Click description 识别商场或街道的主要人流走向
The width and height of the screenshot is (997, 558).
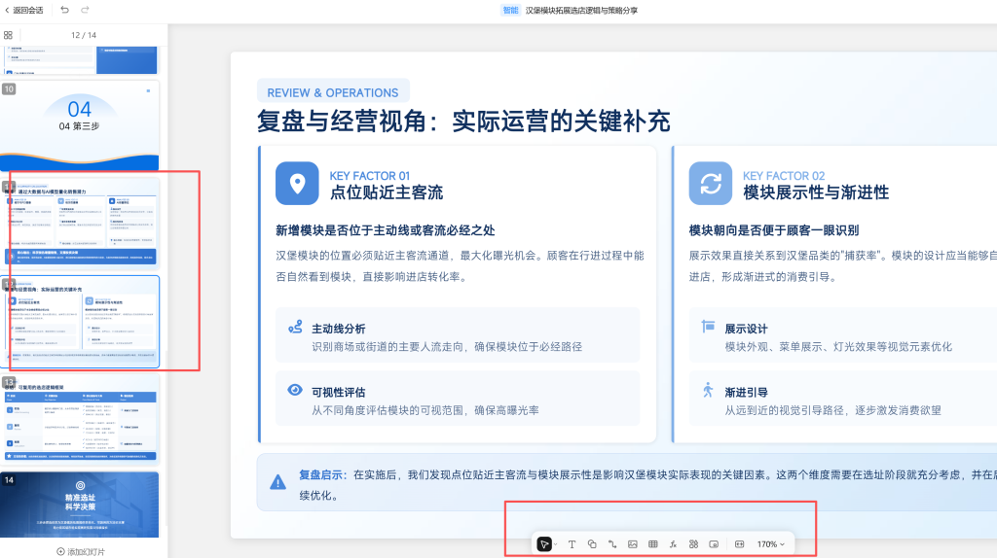tap(446, 347)
